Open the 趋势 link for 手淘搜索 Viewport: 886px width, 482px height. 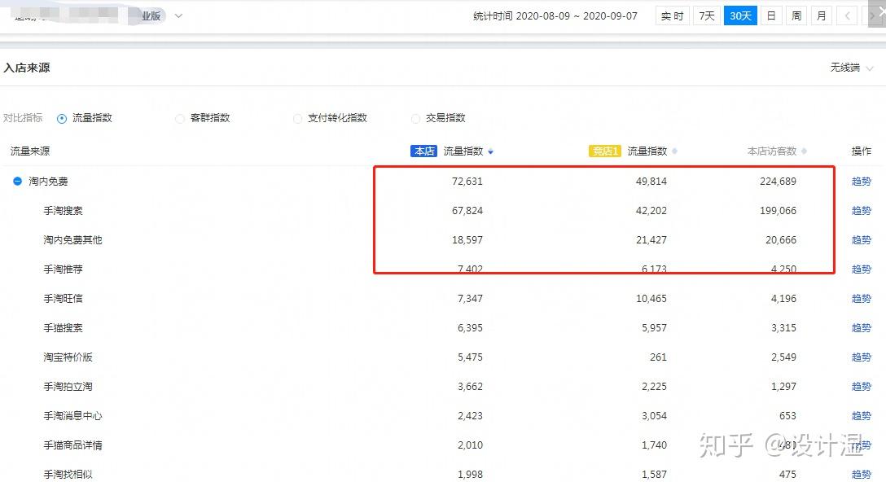pos(861,210)
